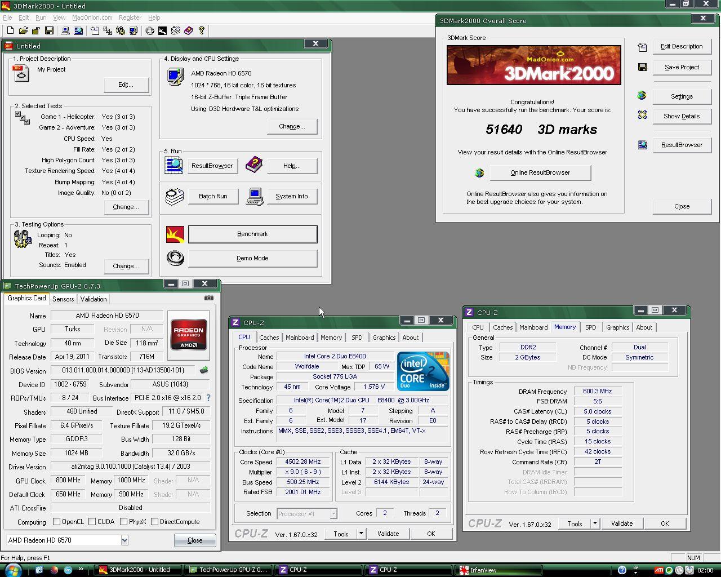
Task: Click the BIOS save chip icon in GPU-Z
Action: (x=204, y=370)
